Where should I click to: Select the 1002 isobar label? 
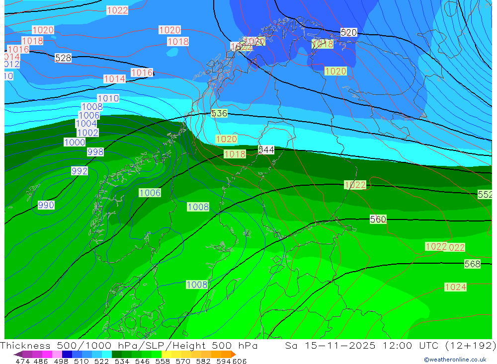click(x=88, y=133)
